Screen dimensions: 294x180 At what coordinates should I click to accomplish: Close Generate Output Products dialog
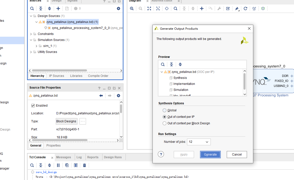[x=249, y=28]
